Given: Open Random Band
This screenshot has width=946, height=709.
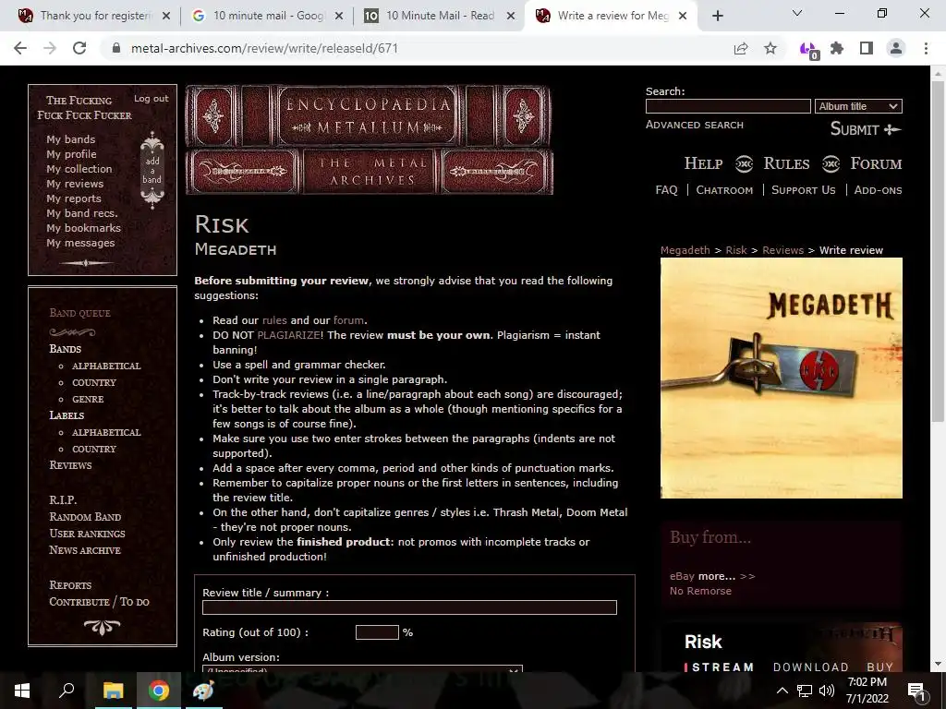Looking at the screenshot, I should pyautogui.click(x=85, y=517).
